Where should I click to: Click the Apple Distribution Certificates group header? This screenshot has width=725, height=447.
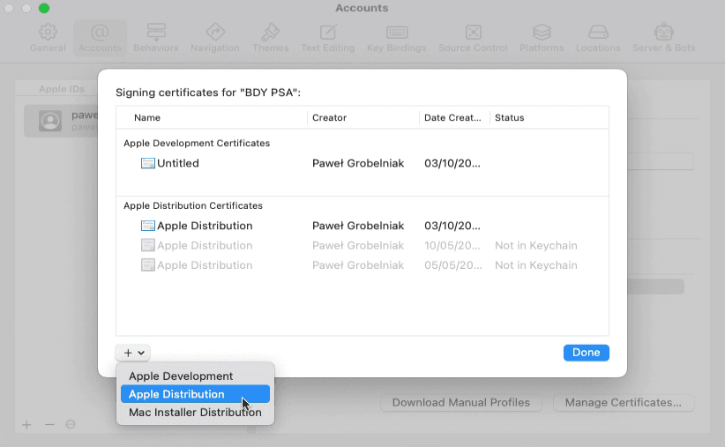click(x=193, y=205)
